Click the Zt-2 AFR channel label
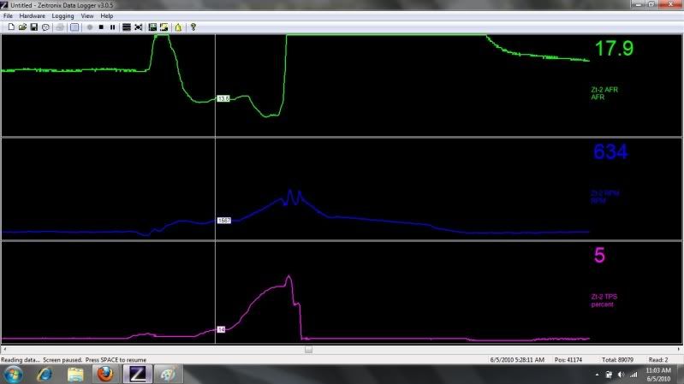Screen dimensions: 684x384 point(604,93)
